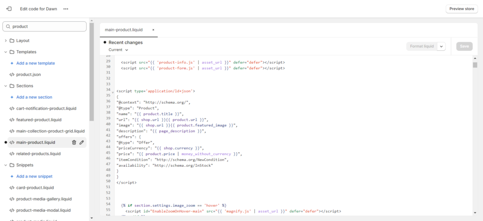Image resolution: width=483 pixels, height=221 pixels.
Task: Click the priceCurrency shop.currency line
Action: (160, 148)
